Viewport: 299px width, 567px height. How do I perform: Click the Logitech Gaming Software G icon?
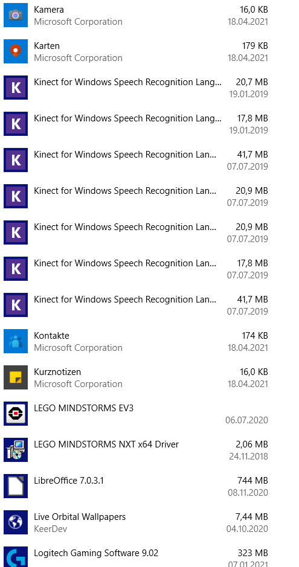(16, 557)
